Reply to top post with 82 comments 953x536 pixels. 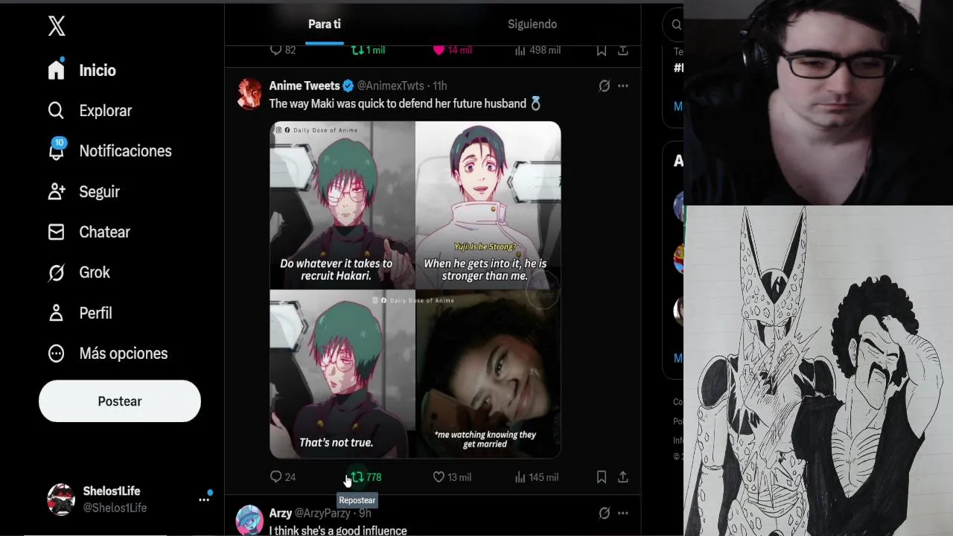click(283, 50)
